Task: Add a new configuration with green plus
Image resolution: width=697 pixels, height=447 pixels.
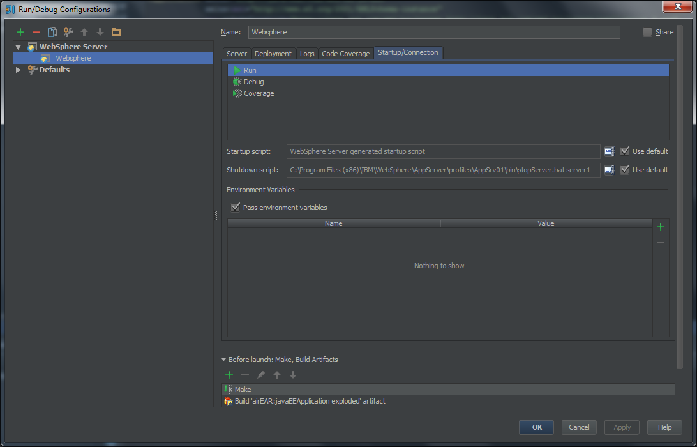Action: click(20, 32)
